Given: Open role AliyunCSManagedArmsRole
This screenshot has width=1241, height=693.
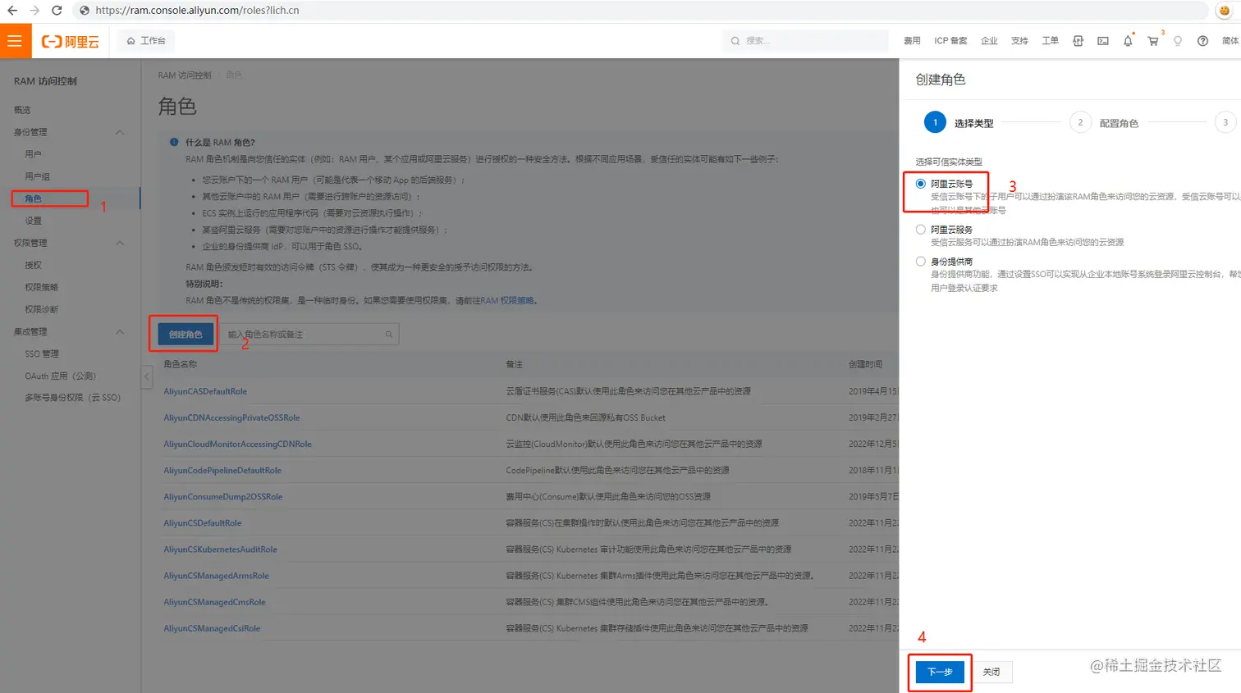Looking at the screenshot, I should coord(216,576).
